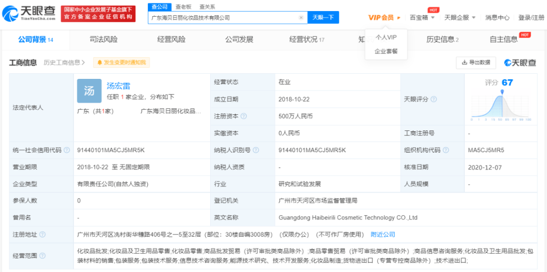547x272 pixels.
Task: Select the 查老板 search tab
Action: (183, 7)
